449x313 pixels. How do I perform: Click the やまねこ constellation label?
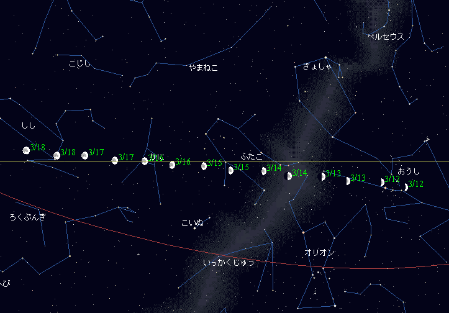pyautogui.click(x=203, y=68)
